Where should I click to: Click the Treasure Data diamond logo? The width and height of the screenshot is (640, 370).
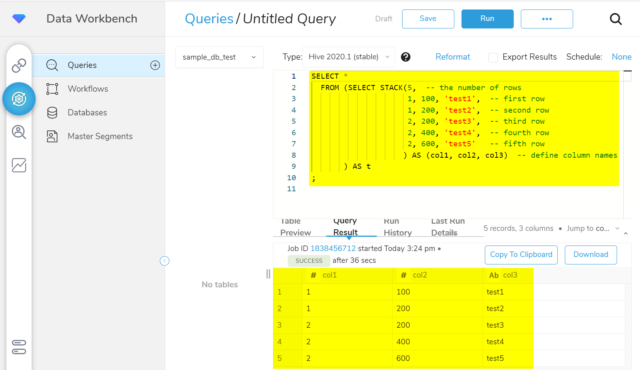point(19,18)
